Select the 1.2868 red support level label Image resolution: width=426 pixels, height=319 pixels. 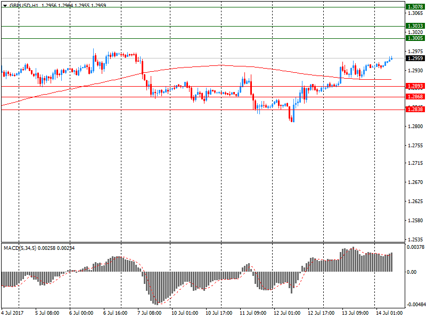(x=415, y=97)
